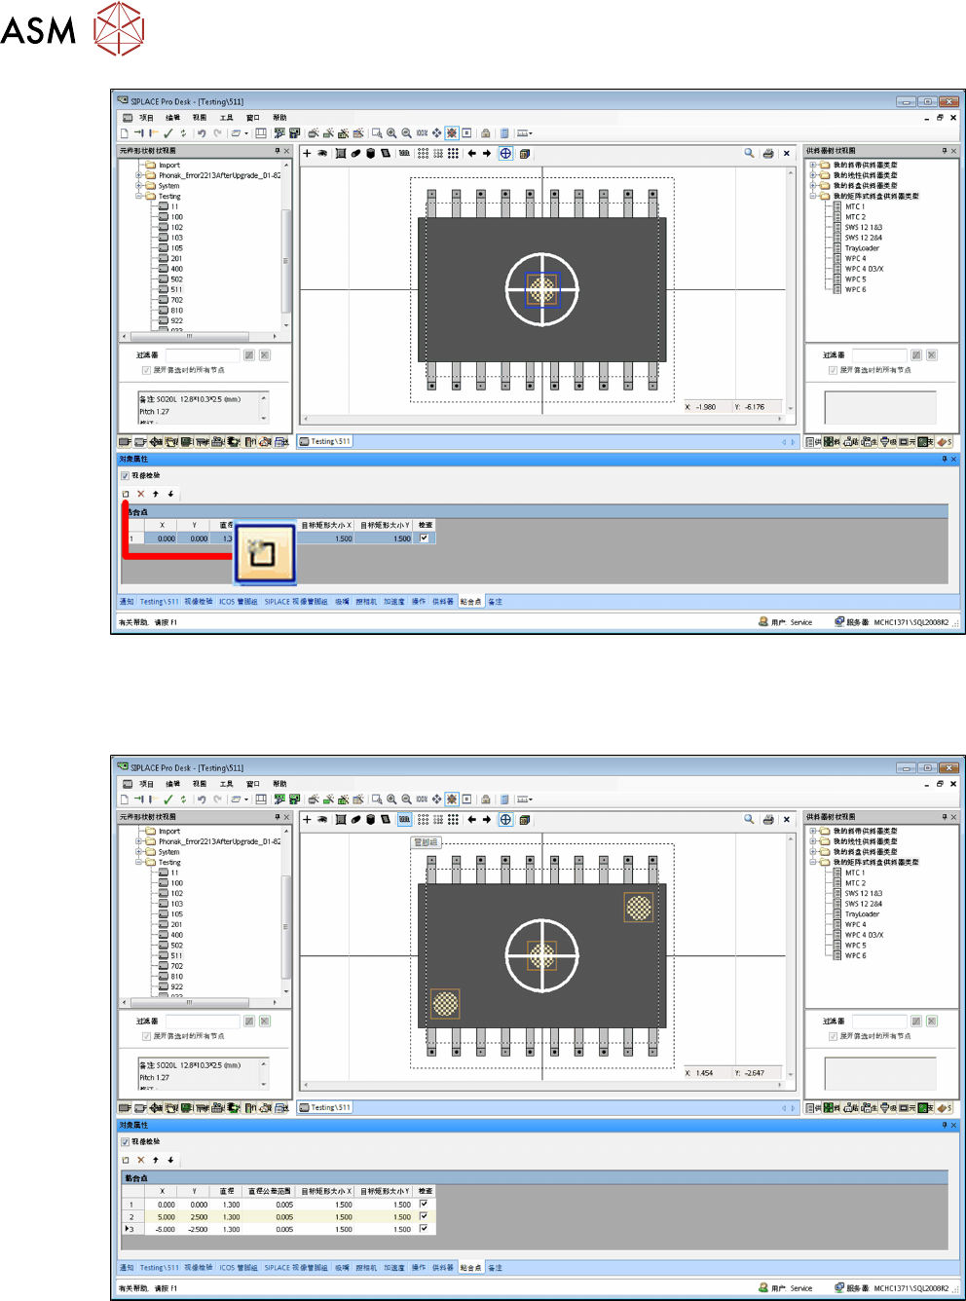Screen dimensions: 966x1301
Task: Switch to 粘合点 tab in first screenshot
Action: point(470,602)
